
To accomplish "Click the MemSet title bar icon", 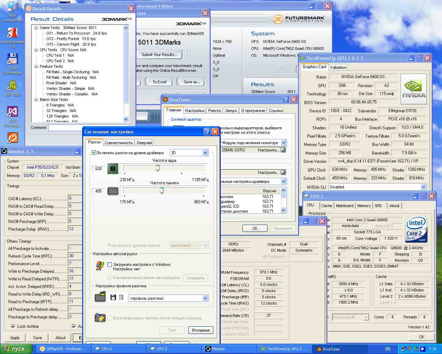I will click(x=4, y=151).
